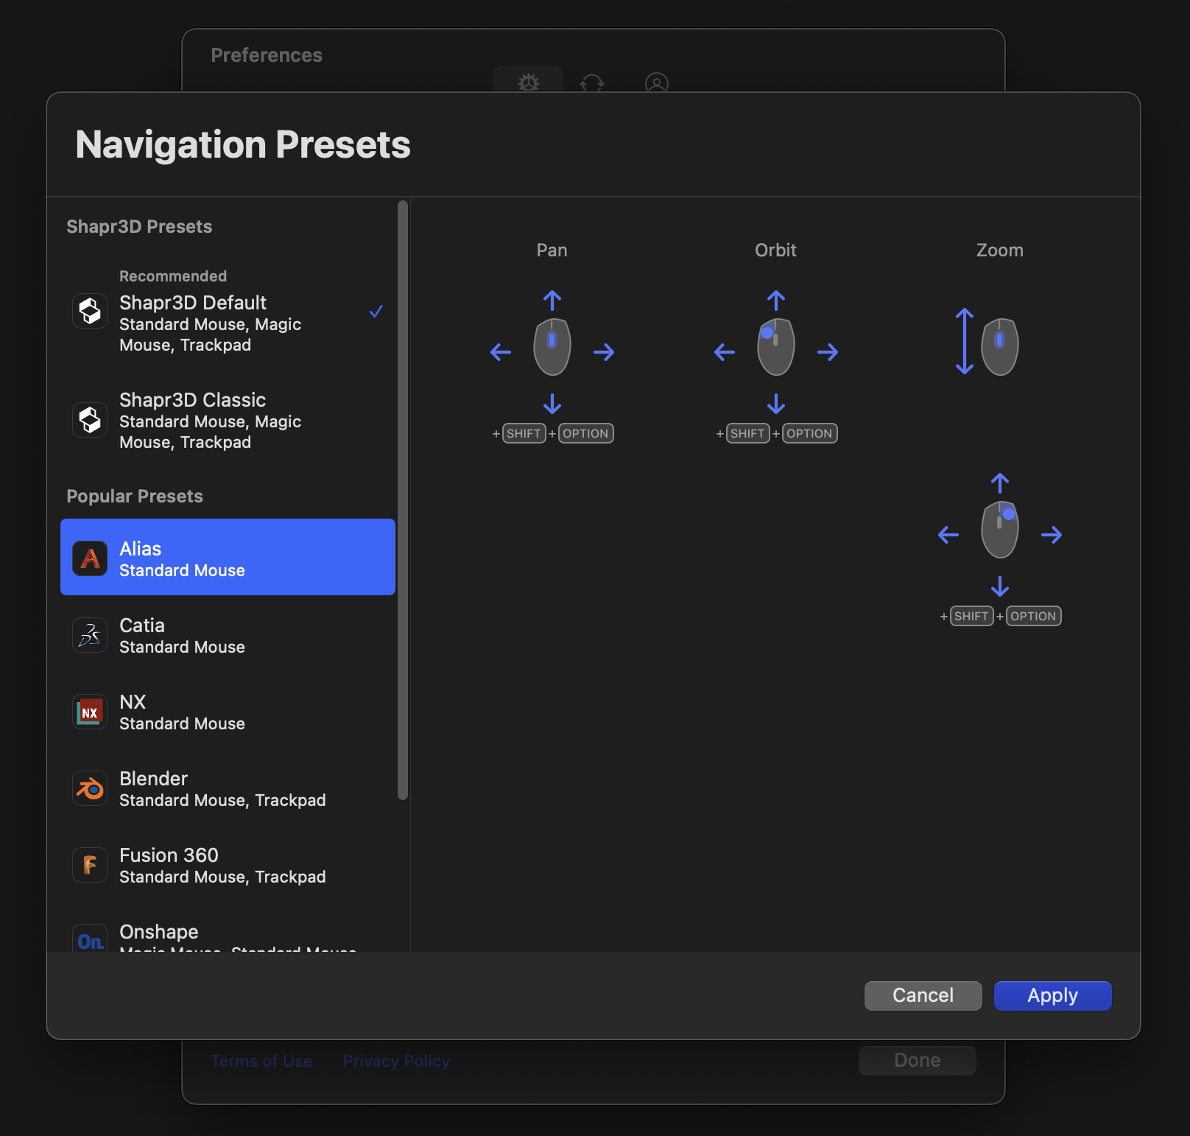Screen dimensions: 1190x1136
Task: Click the Pan mouse illustration
Action: click(x=552, y=347)
